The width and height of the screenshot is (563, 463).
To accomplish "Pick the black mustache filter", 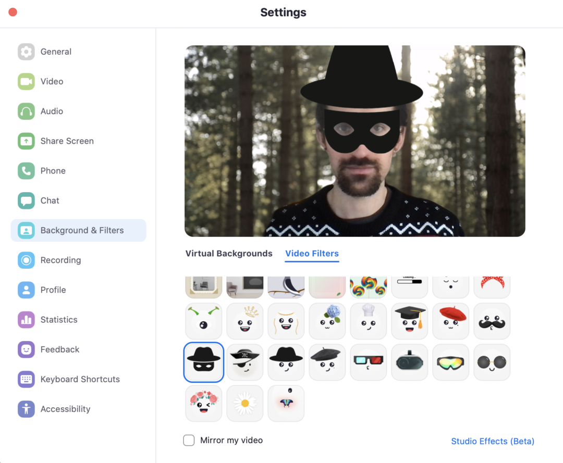I will [492, 321].
